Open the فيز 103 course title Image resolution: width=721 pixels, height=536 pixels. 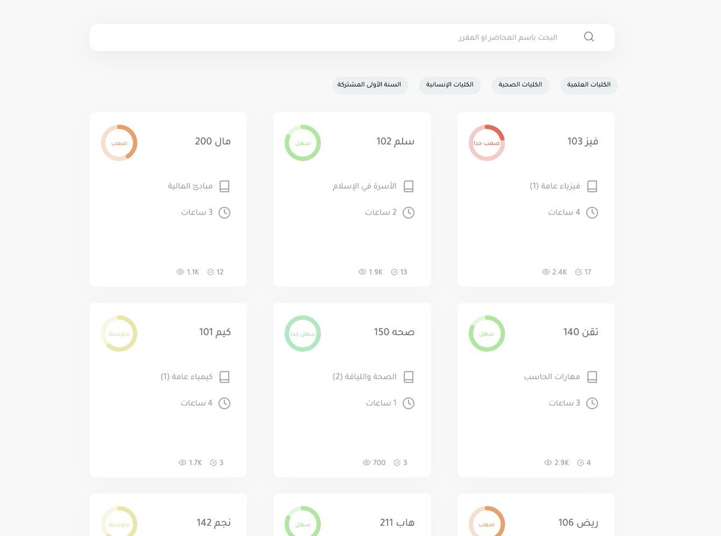583,141
